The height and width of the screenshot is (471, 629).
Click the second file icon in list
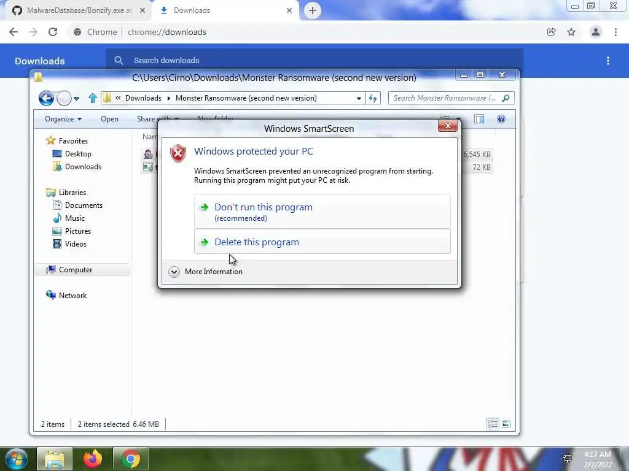148,167
